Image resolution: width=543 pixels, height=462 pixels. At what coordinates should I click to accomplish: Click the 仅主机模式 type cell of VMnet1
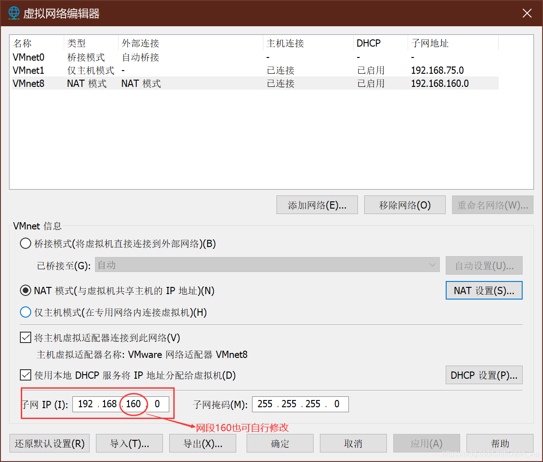90,70
